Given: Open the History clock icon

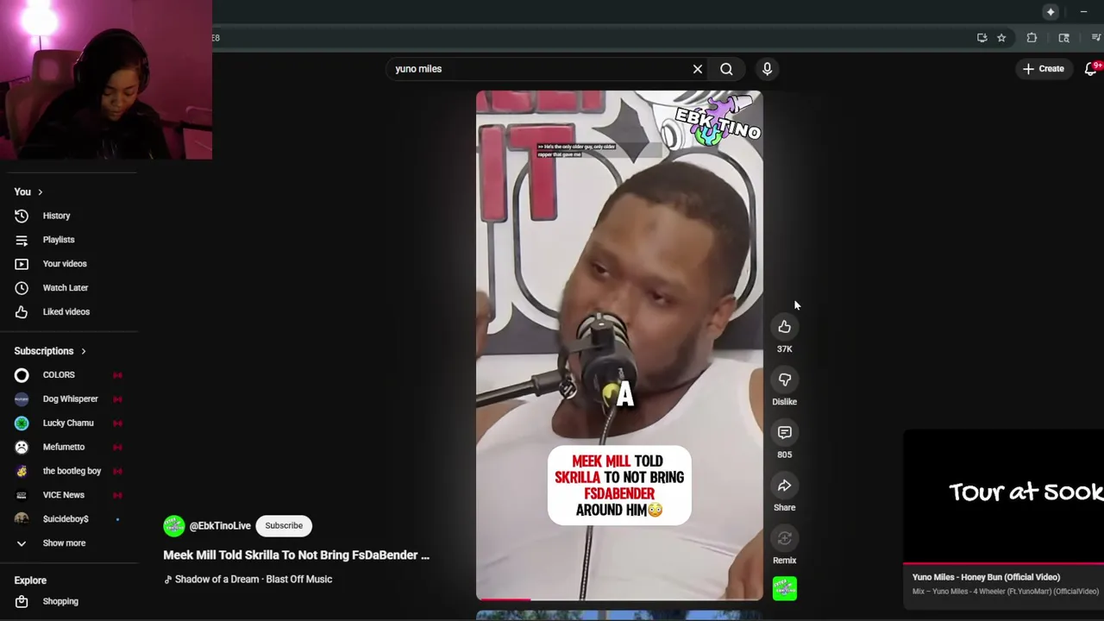Looking at the screenshot, I should pos(22,216).
